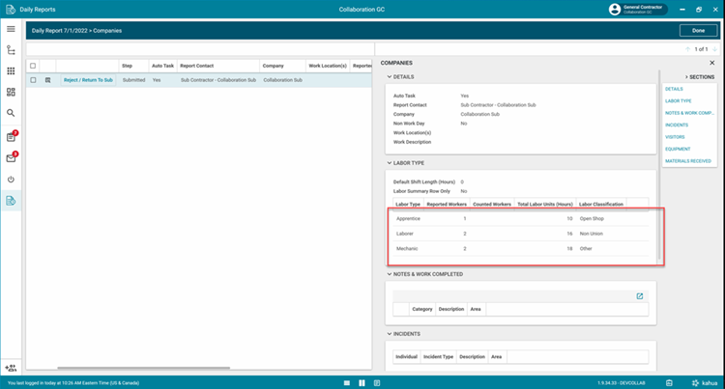Open the apps grid launcher
725x389 pixels.
pos(11,71)
